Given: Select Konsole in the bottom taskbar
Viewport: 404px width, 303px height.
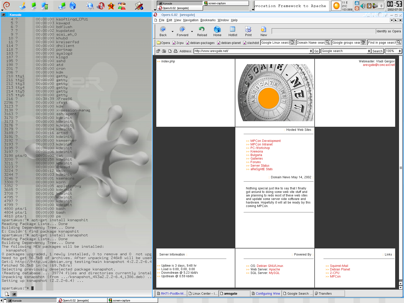Looking at the screenshot, I should (31, 300).
